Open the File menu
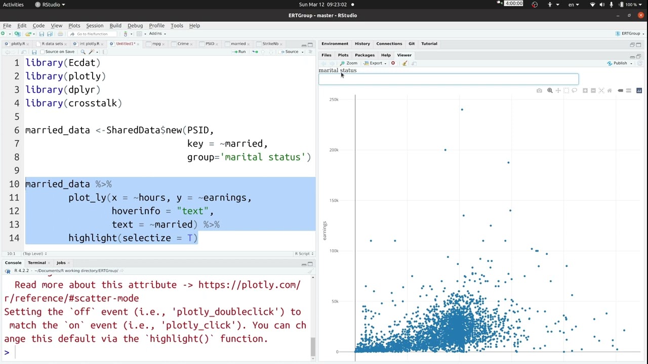Screen dimensions: 648x364 point(7,25)
